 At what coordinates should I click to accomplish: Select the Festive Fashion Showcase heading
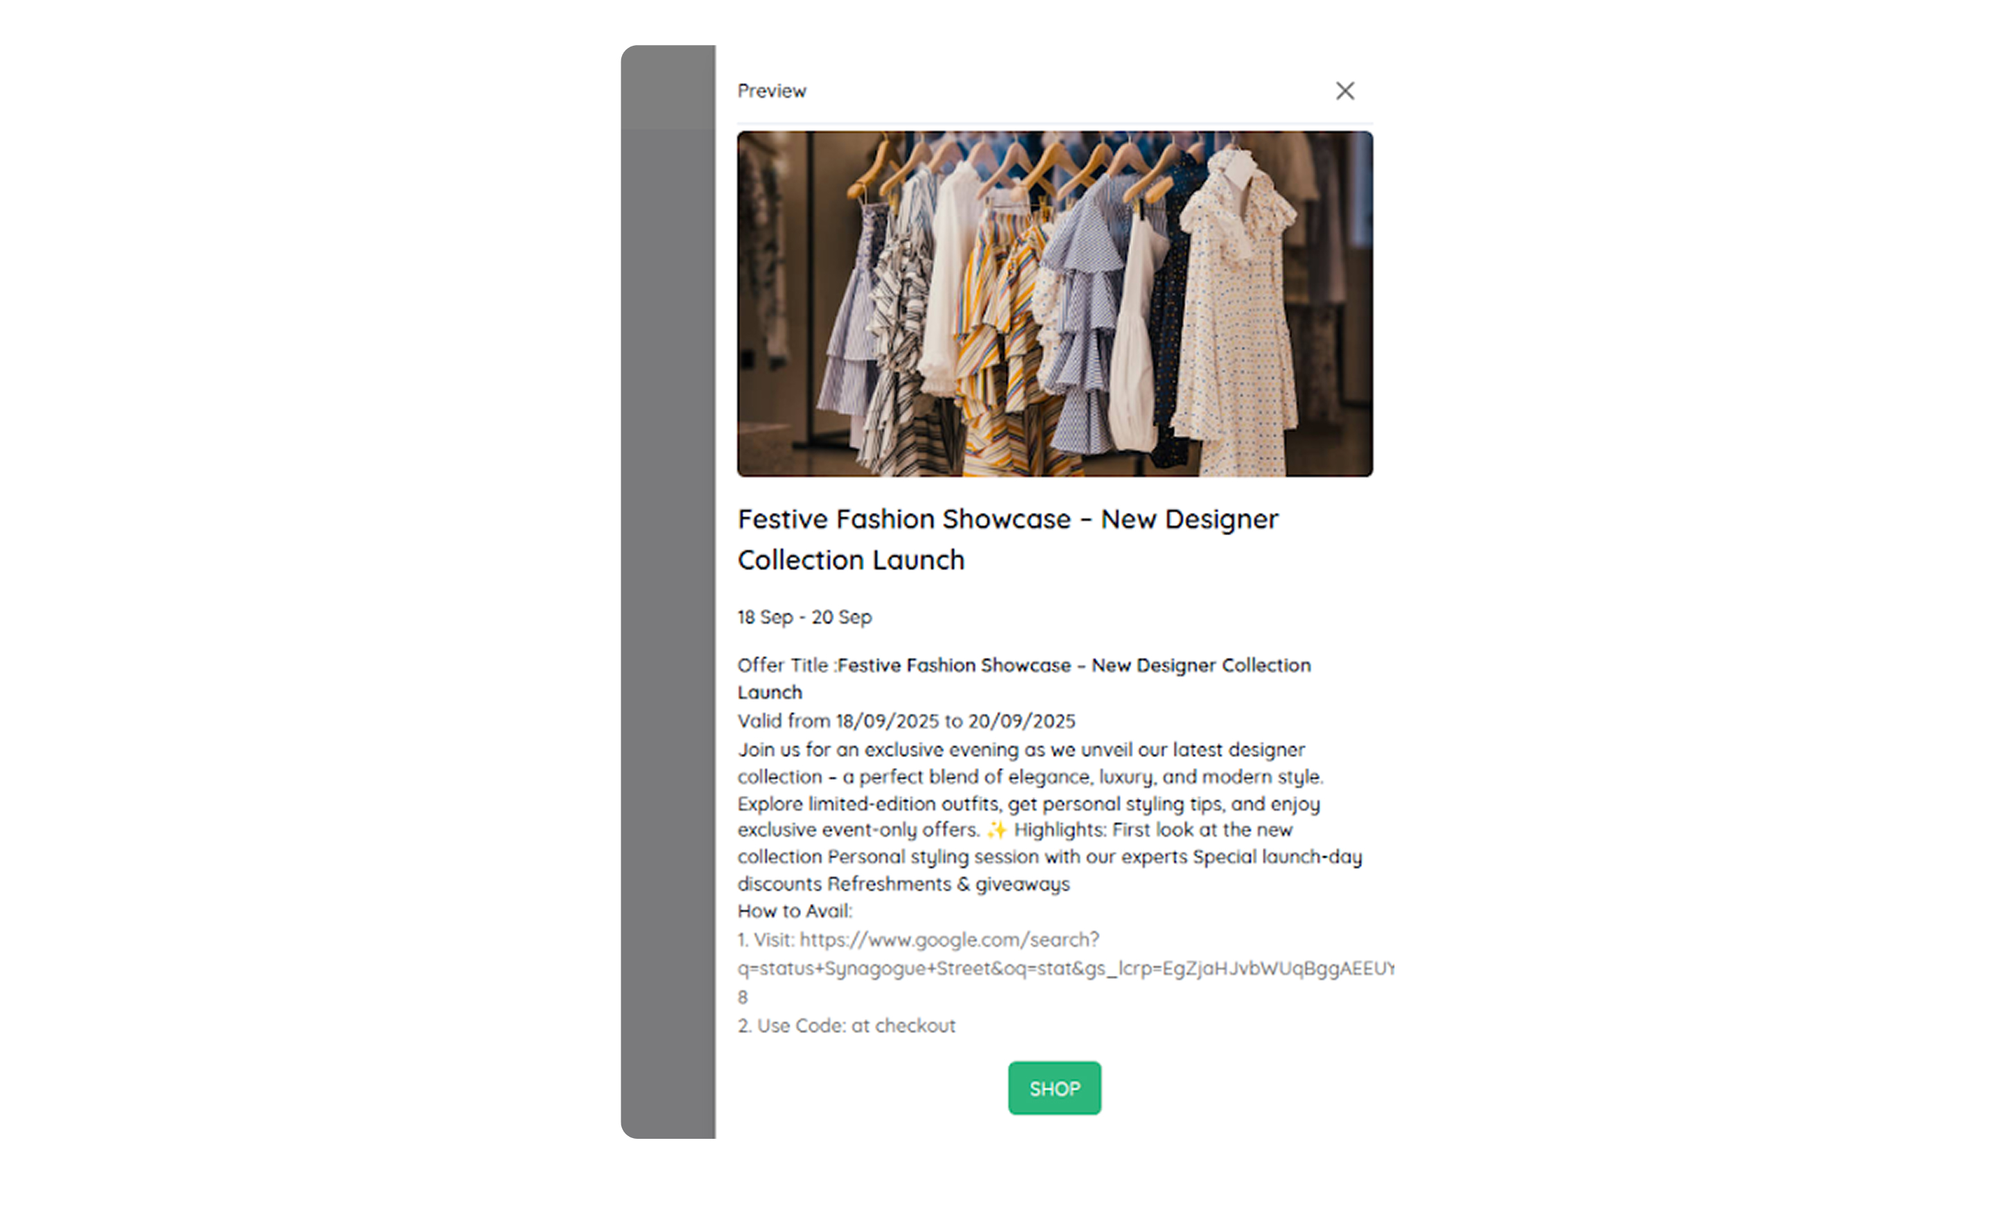click(x=1008, y=539)
